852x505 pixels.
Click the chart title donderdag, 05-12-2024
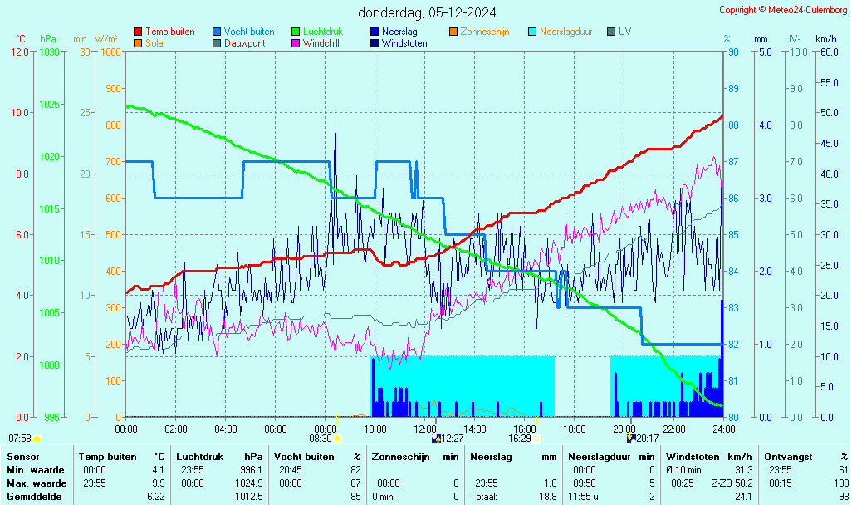428,12
